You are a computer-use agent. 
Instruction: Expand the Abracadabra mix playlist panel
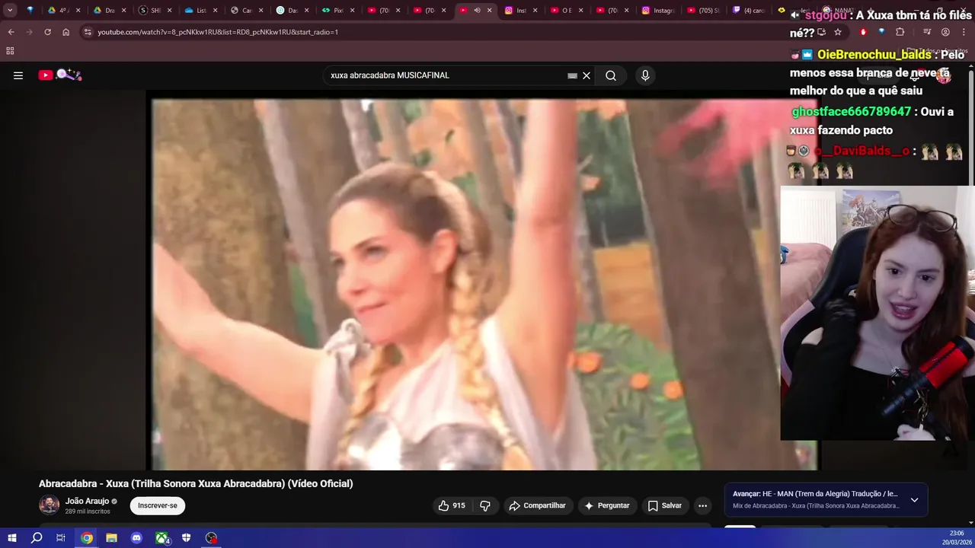pos(914,500)
